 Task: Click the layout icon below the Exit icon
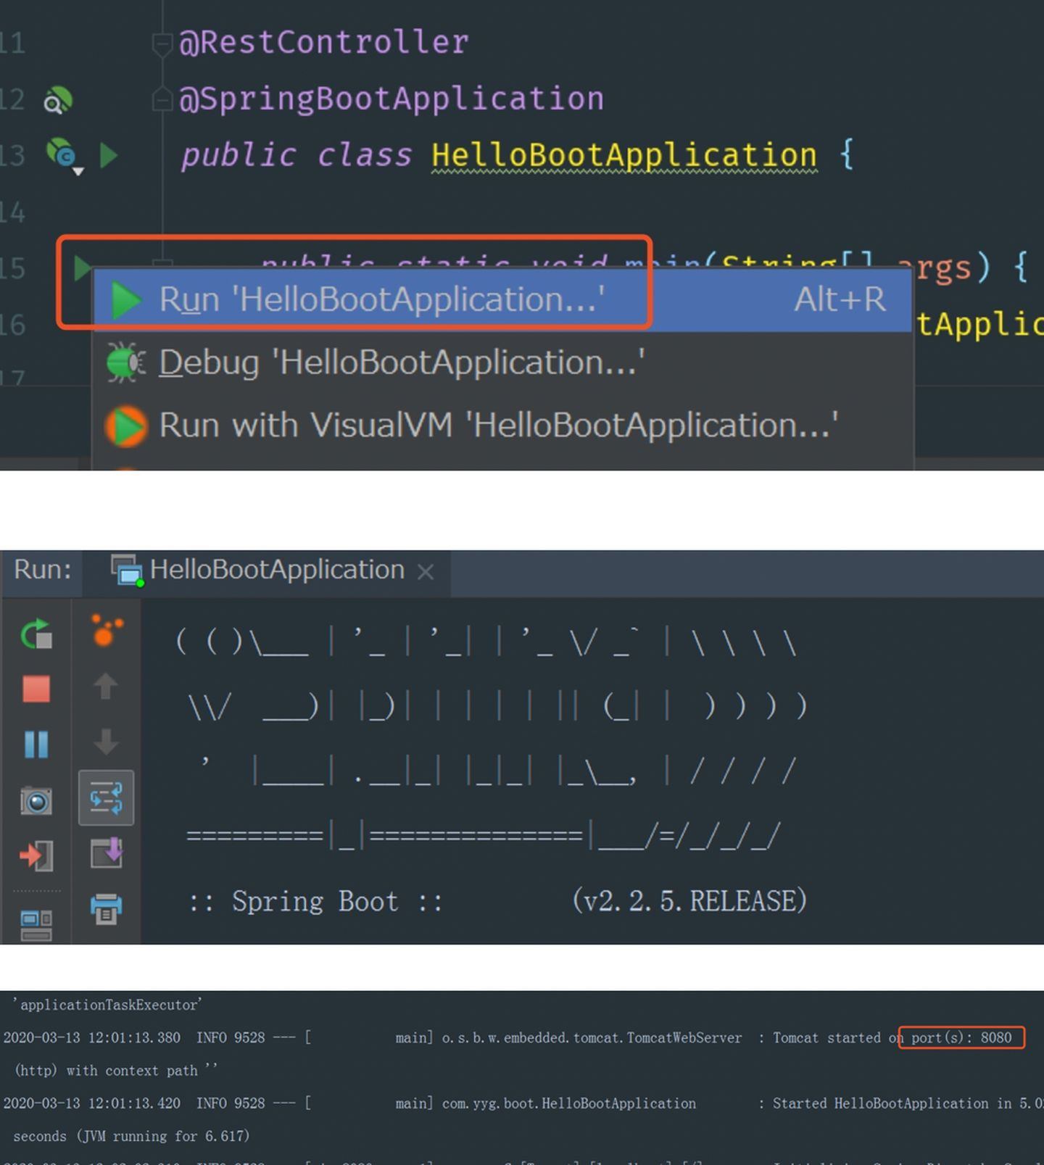pyautogui.click(x=36, y=925)
